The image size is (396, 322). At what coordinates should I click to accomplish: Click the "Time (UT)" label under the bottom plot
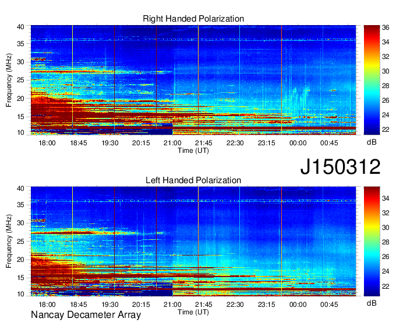[x=193, y=312]
